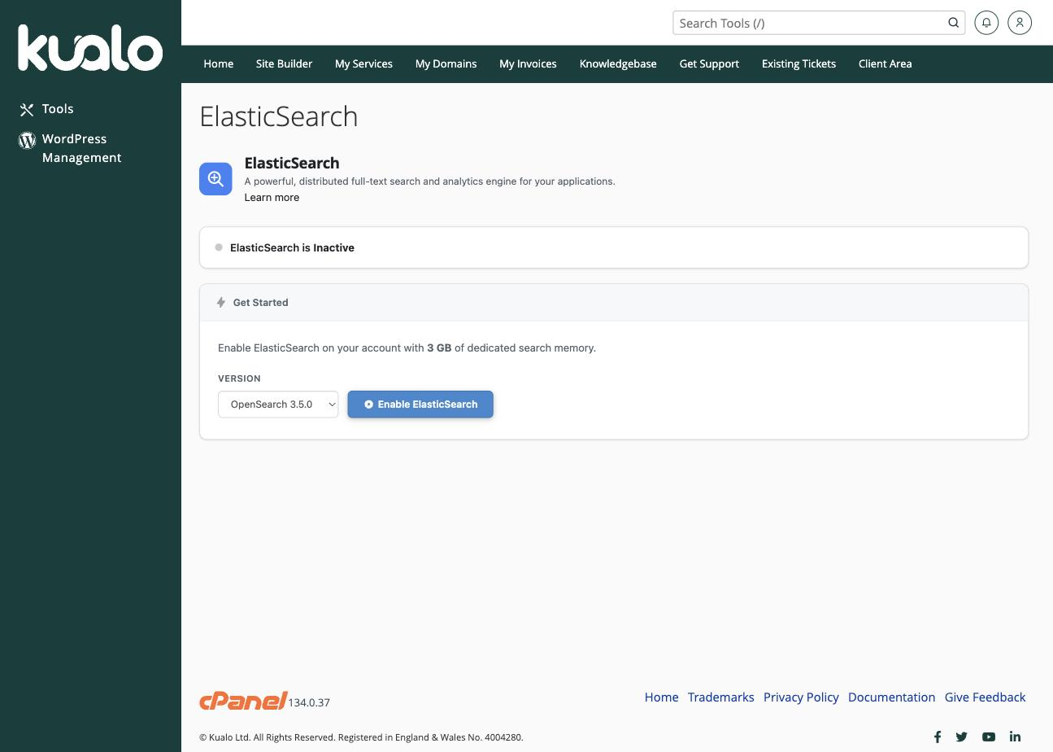Click the Get Started lightning icon

[221, 303]
